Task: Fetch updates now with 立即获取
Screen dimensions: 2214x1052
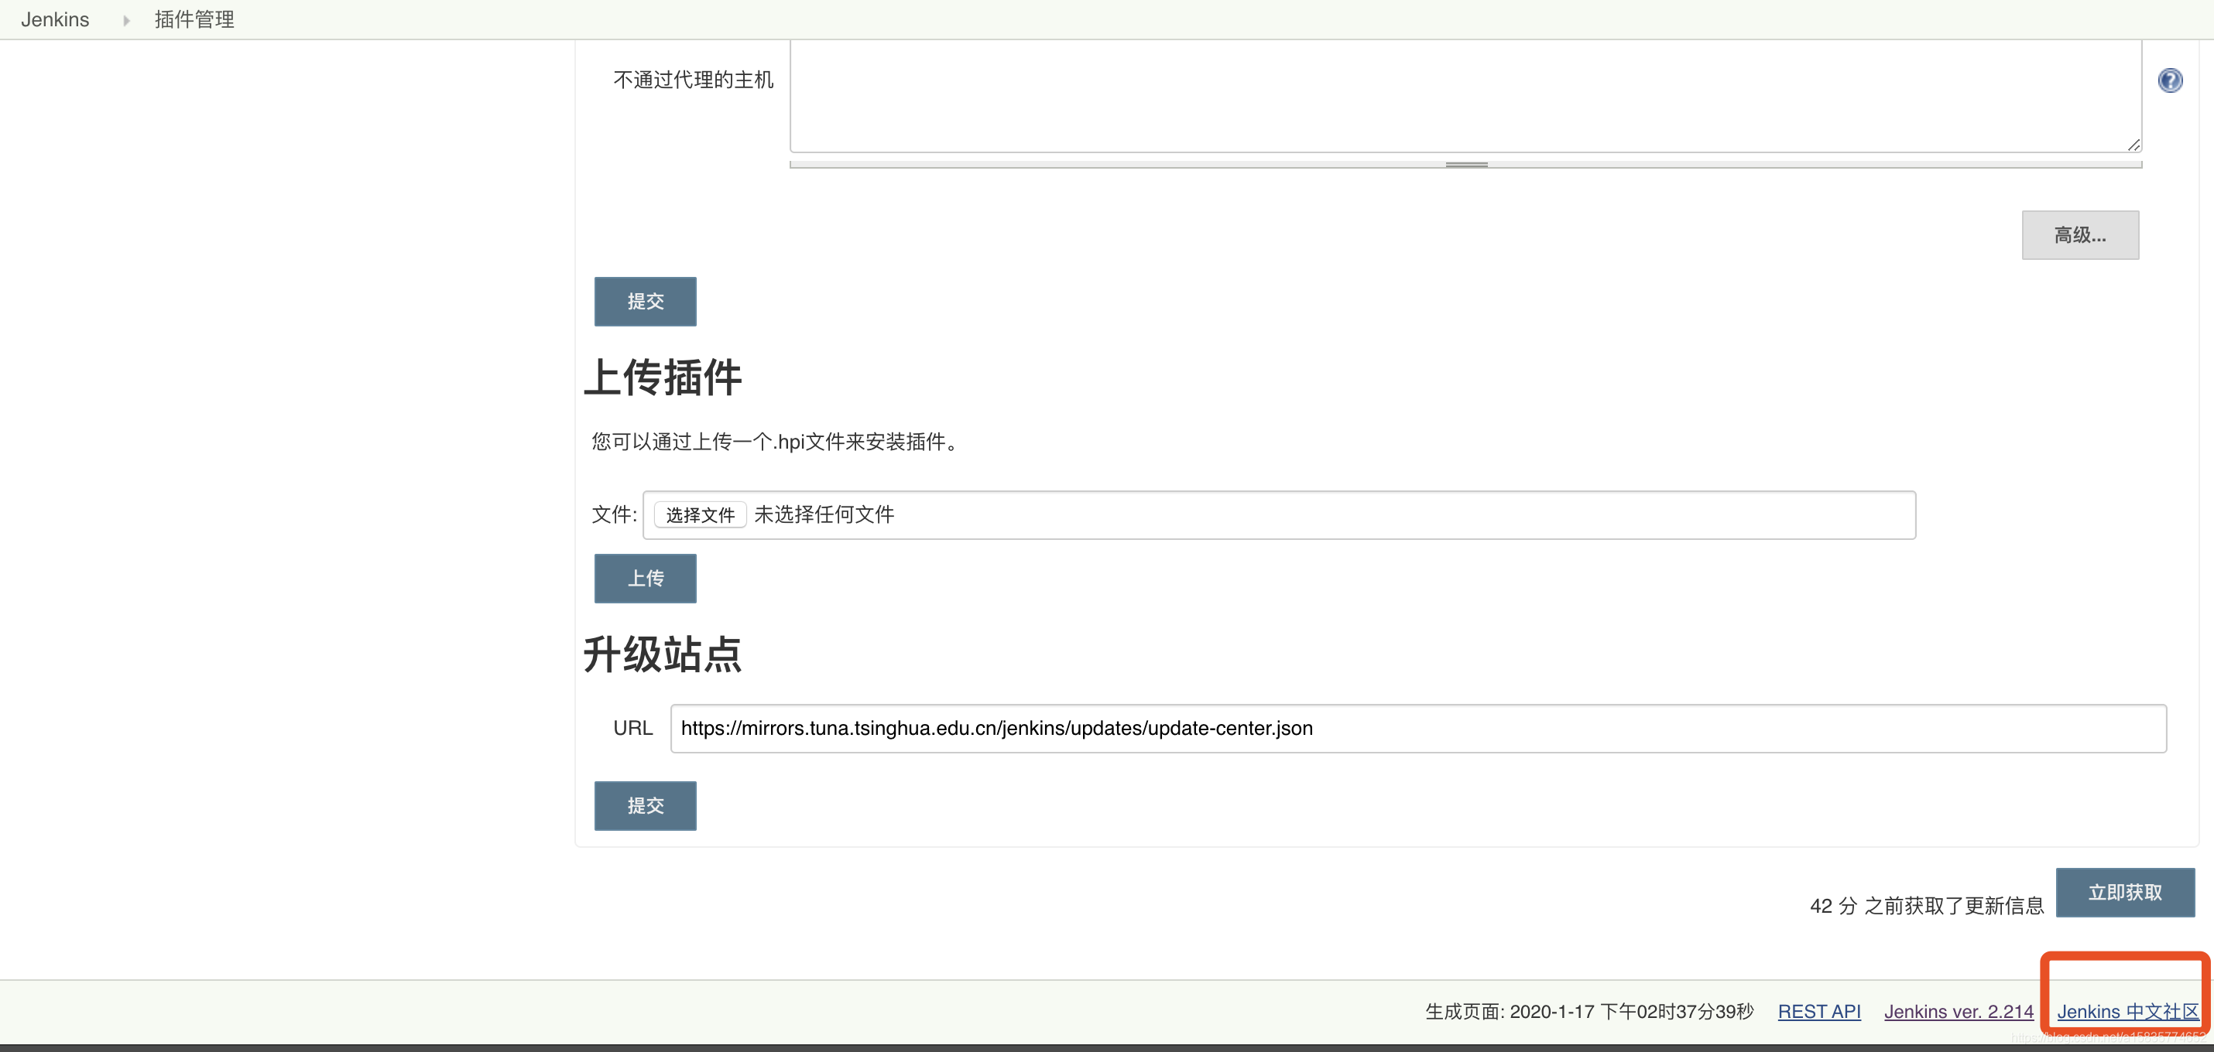Action: [2125, 893]
